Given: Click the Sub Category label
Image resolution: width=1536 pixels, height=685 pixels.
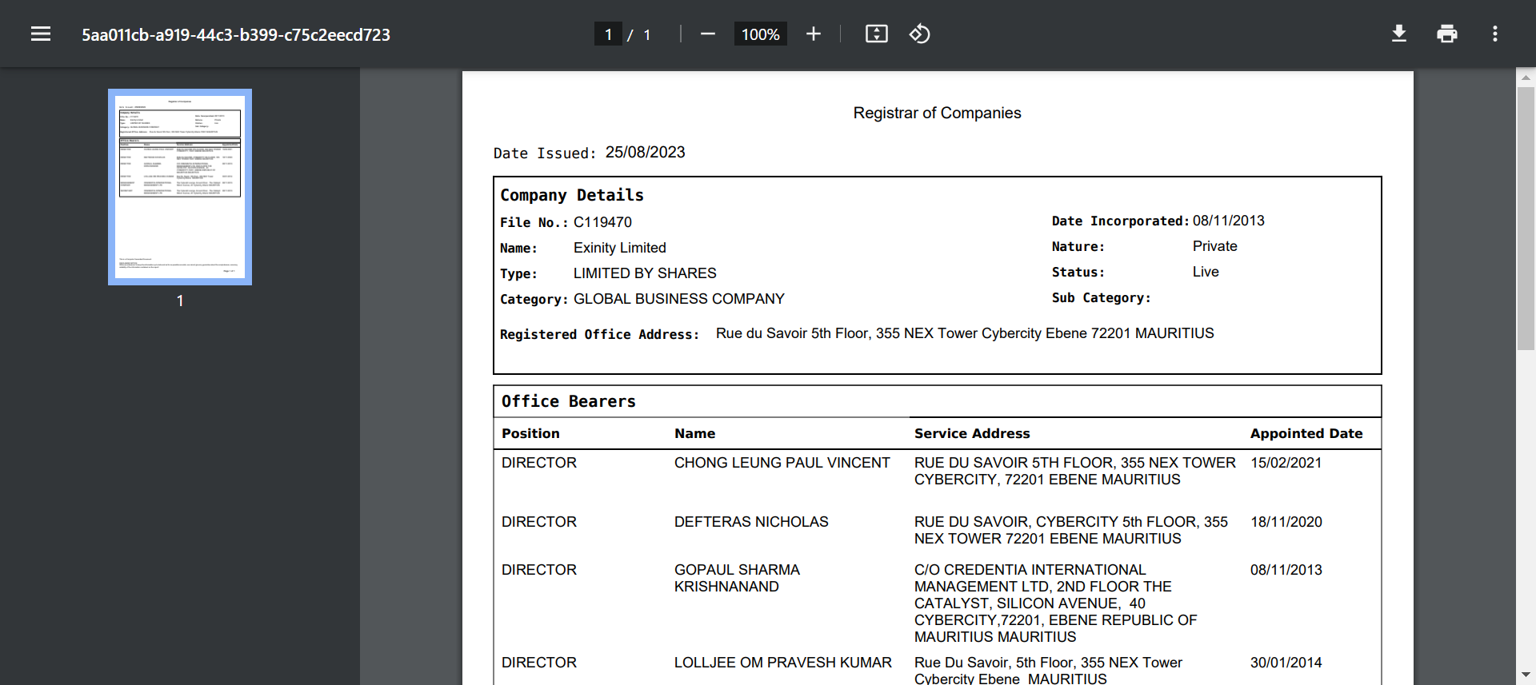Looking at the screenshot, I should point(1101,297).
